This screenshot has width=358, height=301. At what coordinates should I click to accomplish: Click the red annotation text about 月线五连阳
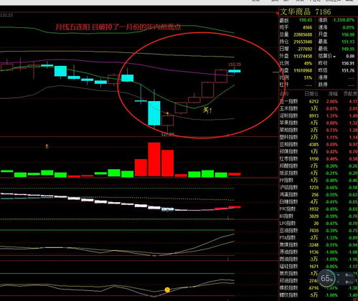click(x=118, y=27)
